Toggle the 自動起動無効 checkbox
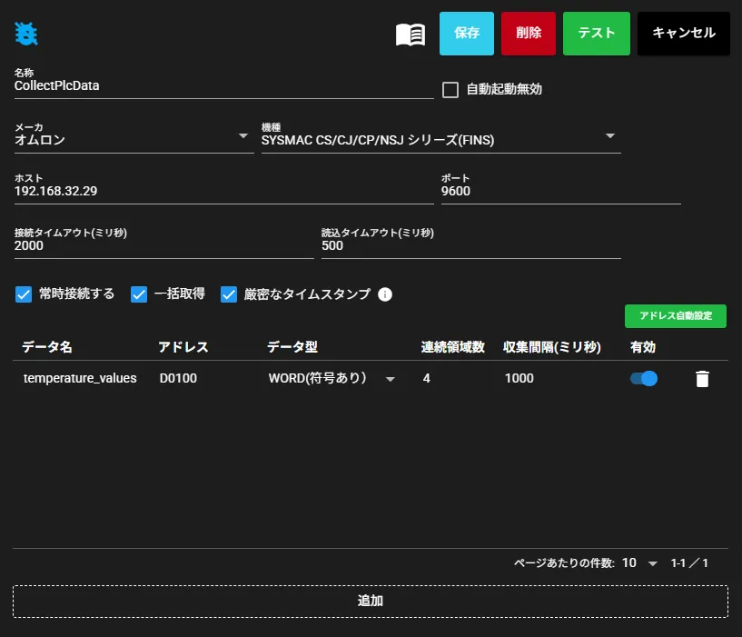Viewport: 742px width, 637px height. click(450, 90)
